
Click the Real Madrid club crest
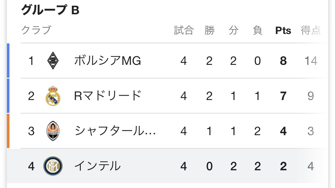(x=53, y=96)
